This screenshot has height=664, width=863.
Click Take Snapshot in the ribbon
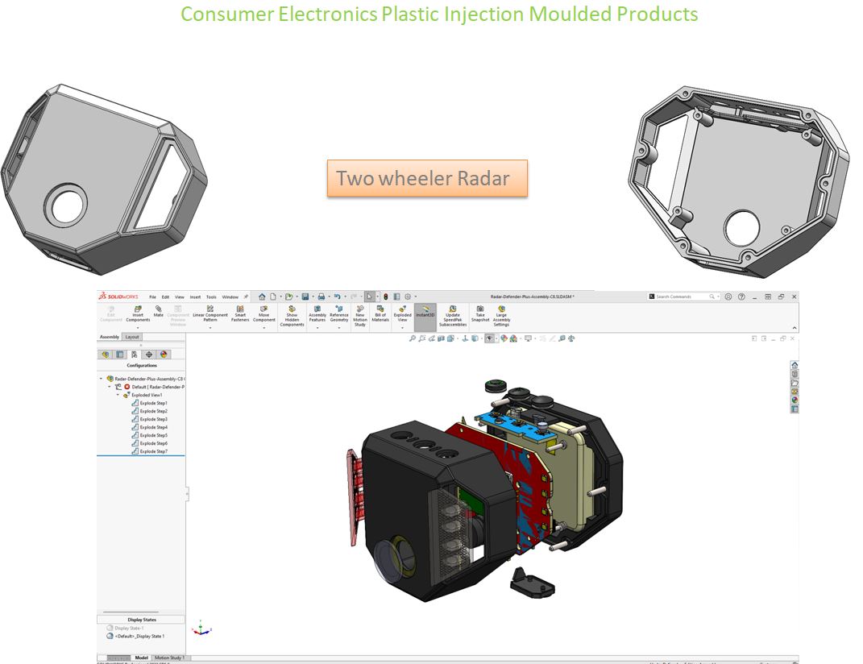[480, 313]
